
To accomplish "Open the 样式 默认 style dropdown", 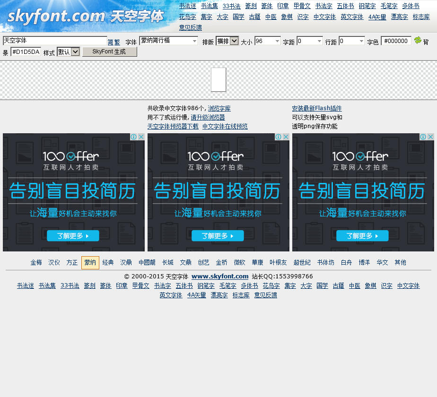I will point(68,52).
